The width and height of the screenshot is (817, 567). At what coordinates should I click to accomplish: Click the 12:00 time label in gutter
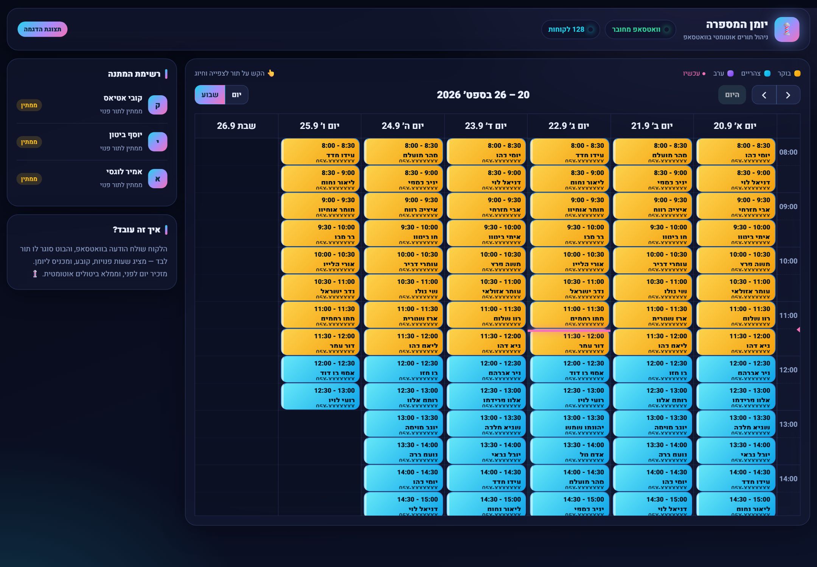788,370
